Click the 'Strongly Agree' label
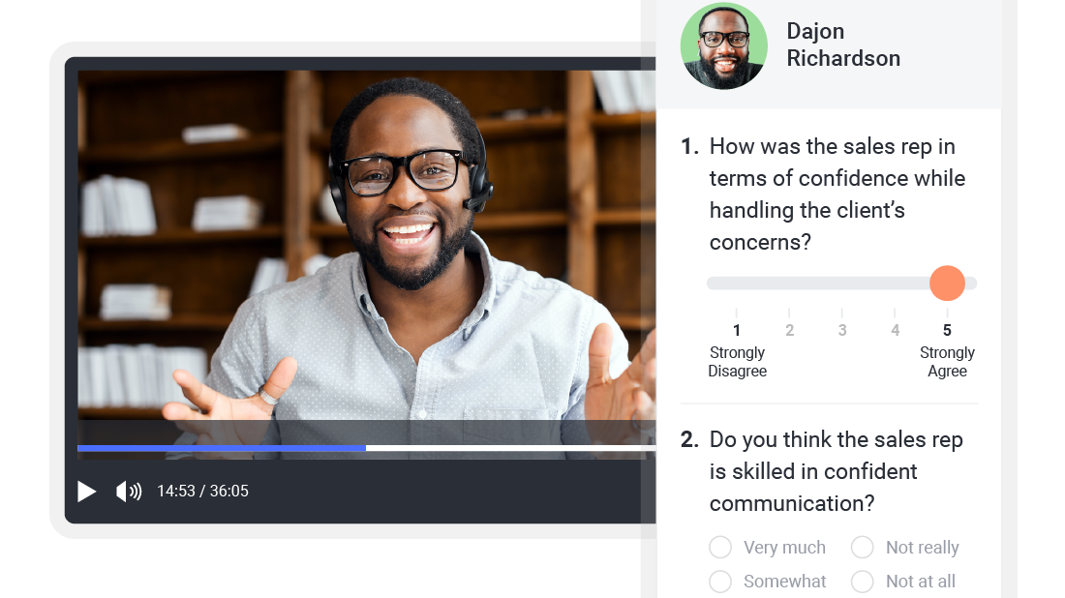 [x=947, y=362]
